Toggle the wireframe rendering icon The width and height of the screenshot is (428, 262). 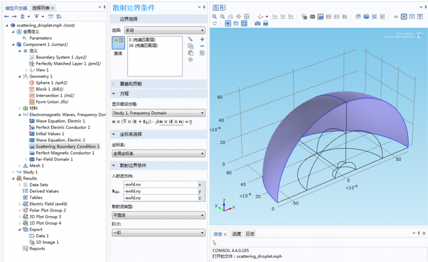pos(244,24)
